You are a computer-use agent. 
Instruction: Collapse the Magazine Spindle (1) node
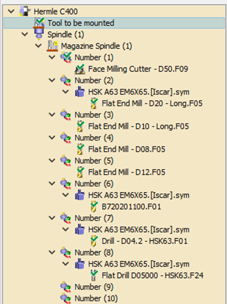(39, 46)
